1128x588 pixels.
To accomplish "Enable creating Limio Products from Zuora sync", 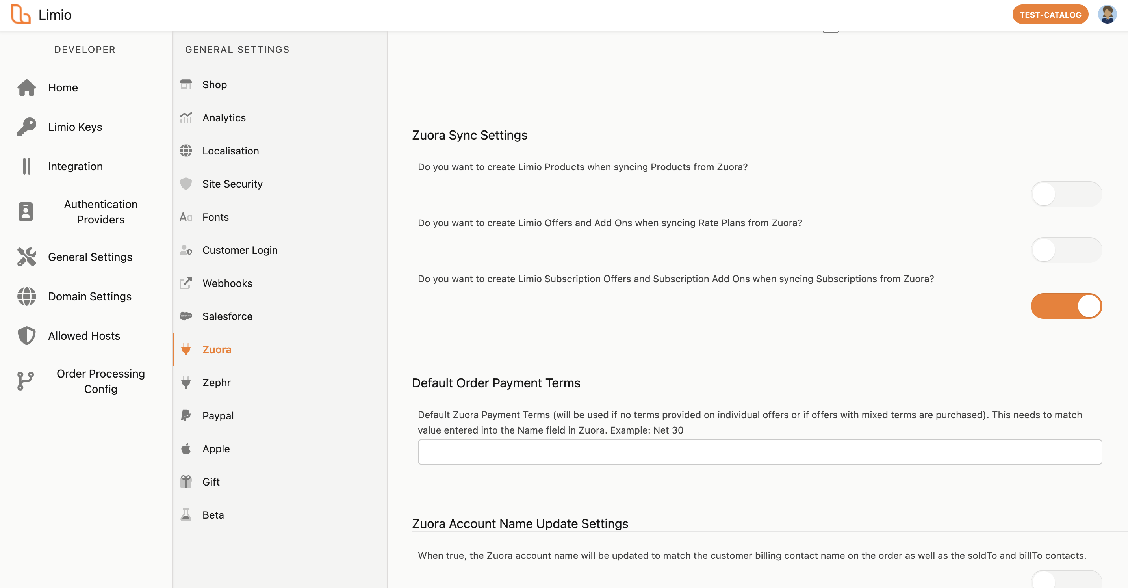I will coord(1066,194).
